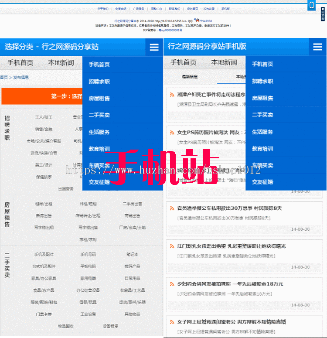Open news 女子网上征婚离遇闺蜜老公 headline
327x338 pixels.
(231, 322)
